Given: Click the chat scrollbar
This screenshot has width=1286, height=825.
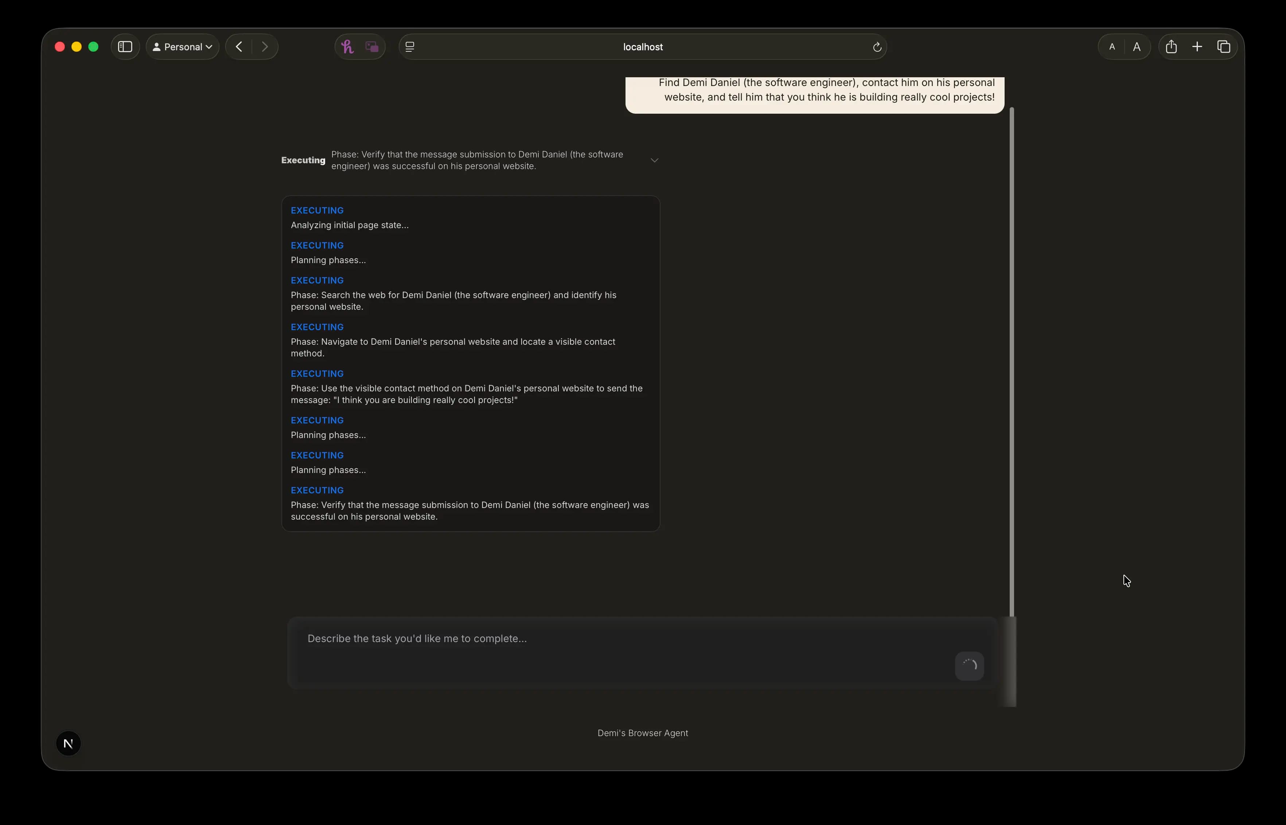Looking at the screenshot, I should click(x=1012, y=361).
